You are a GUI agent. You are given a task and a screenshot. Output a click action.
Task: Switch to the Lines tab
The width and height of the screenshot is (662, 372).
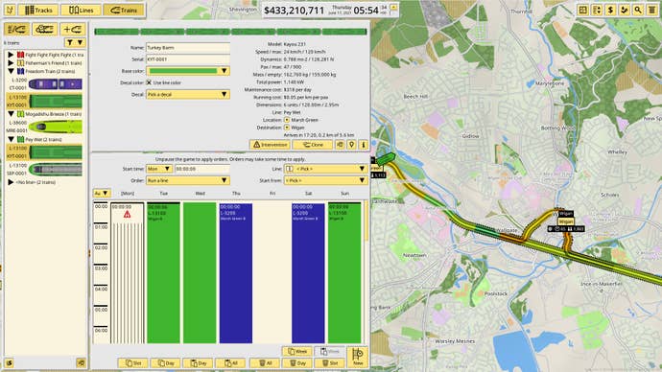pyautogui.click(x=81, y=10)
